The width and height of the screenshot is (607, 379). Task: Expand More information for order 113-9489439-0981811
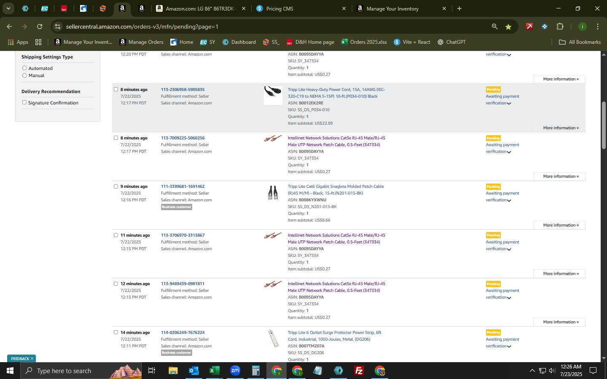pyautogui.click(x=559, y=322)
